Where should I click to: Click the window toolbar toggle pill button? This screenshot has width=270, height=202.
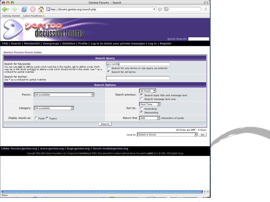[x=206, y=3]
